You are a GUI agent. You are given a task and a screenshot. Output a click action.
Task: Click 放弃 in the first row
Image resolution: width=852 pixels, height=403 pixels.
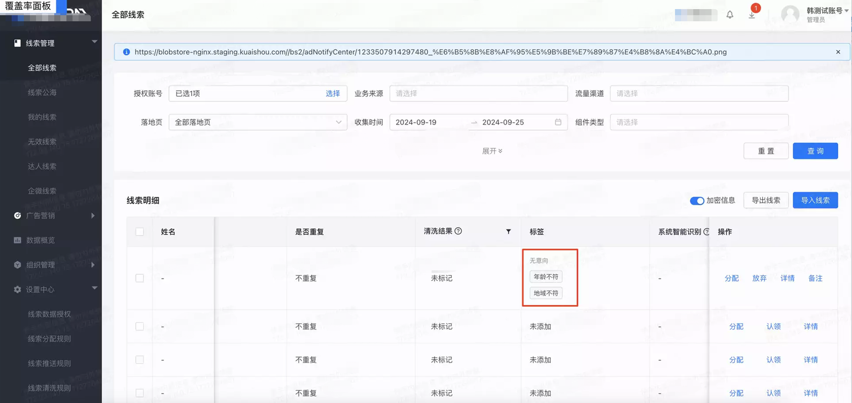[x=759, y=278]
